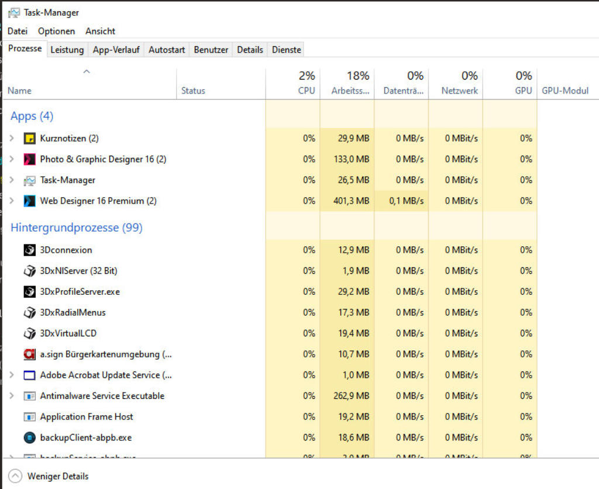
Task: Switch to the Dienste tab
Action: click(x=287, y=50)
